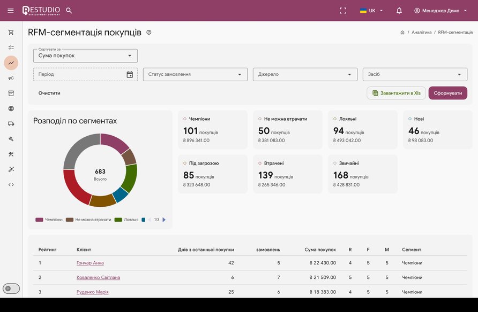Go to home via breadcrumb icon

402,32
